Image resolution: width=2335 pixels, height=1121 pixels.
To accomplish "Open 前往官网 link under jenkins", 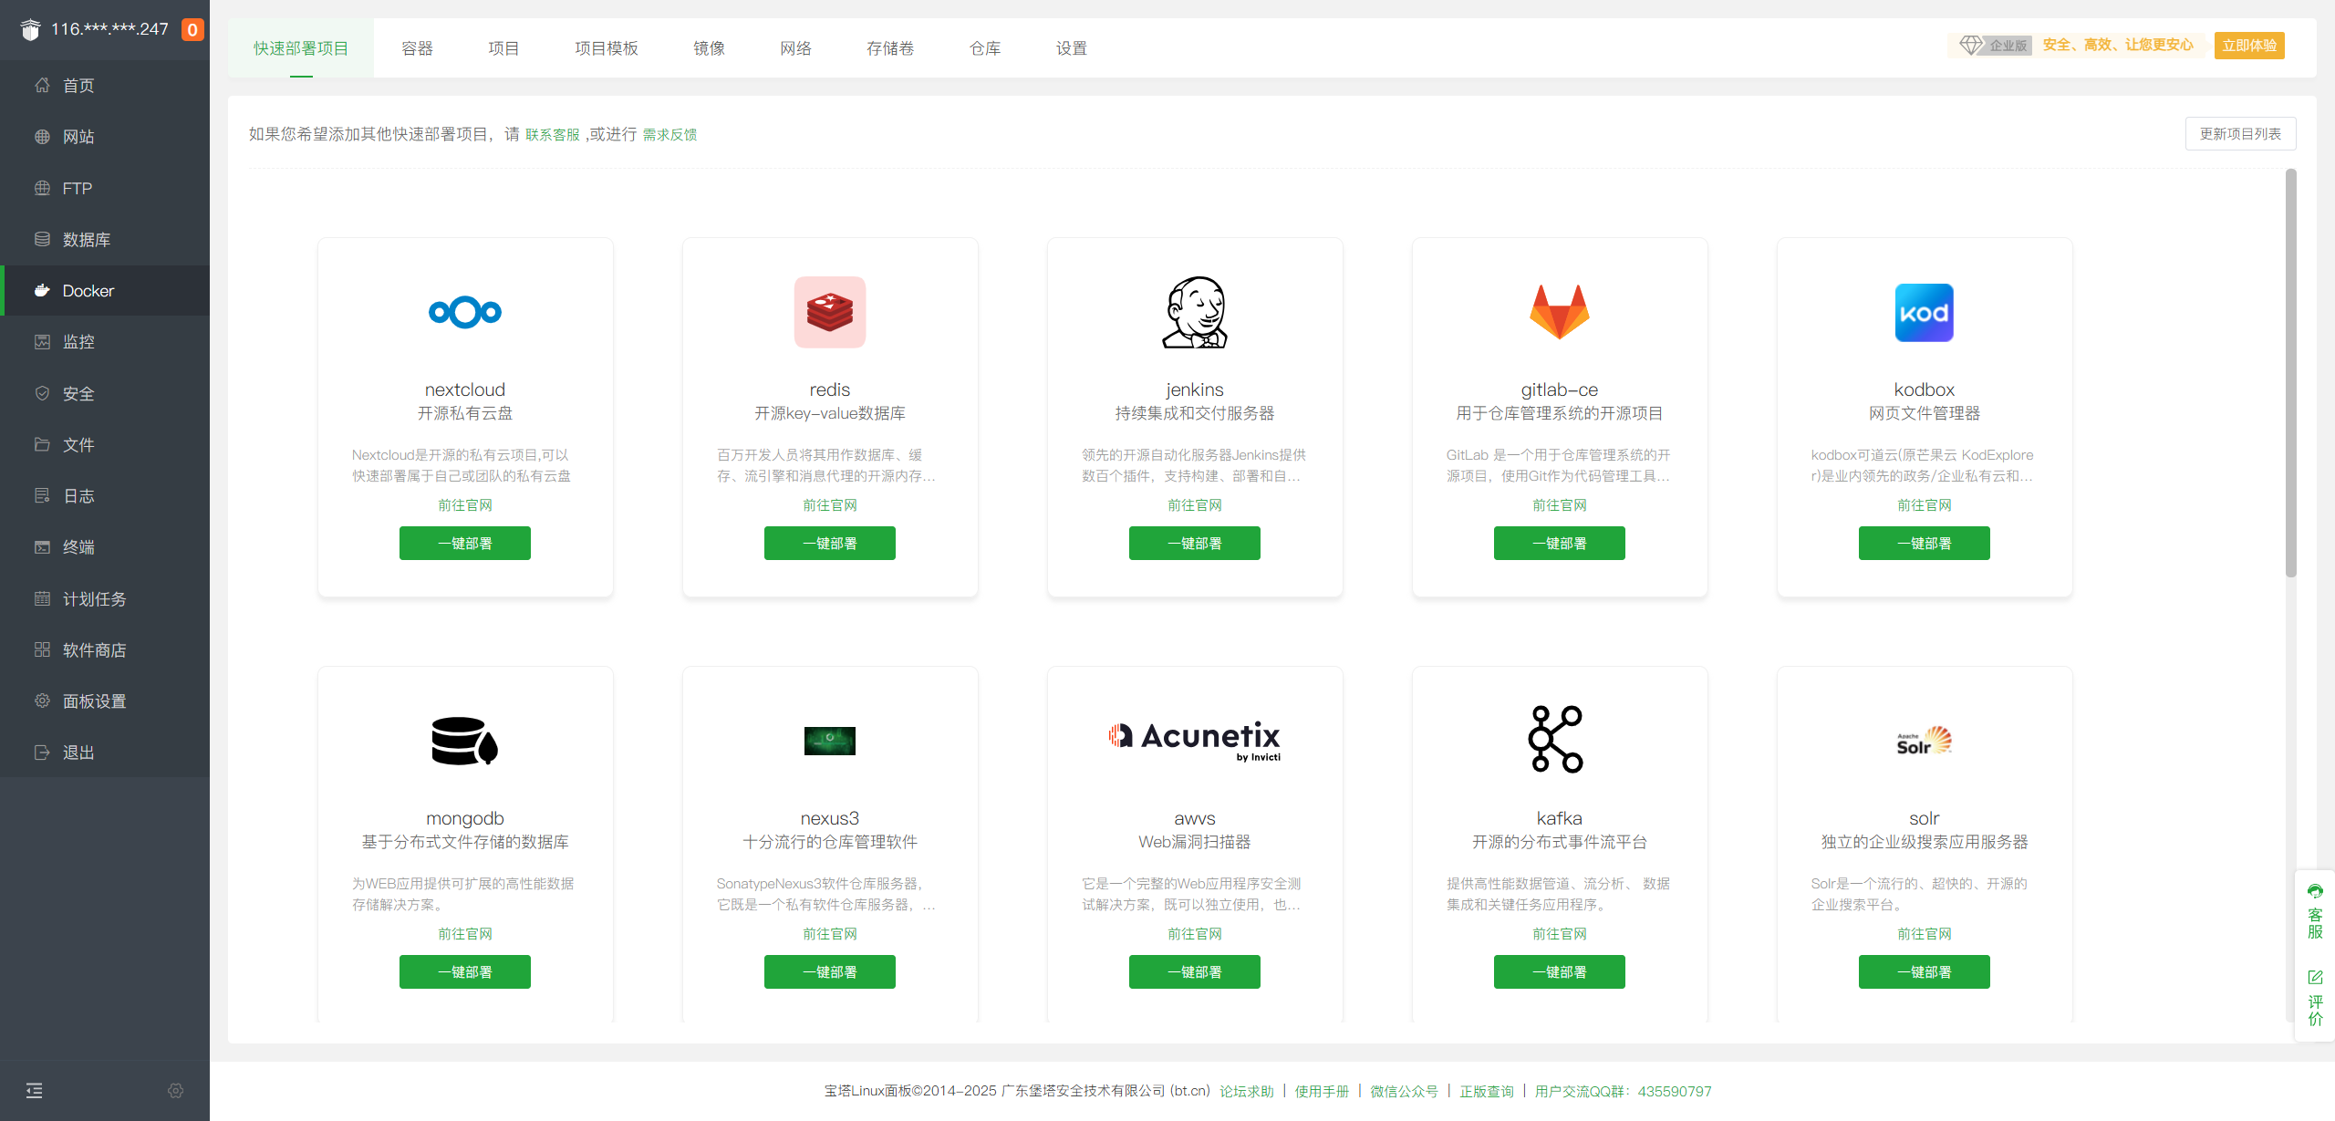I will pos(1194,505).
